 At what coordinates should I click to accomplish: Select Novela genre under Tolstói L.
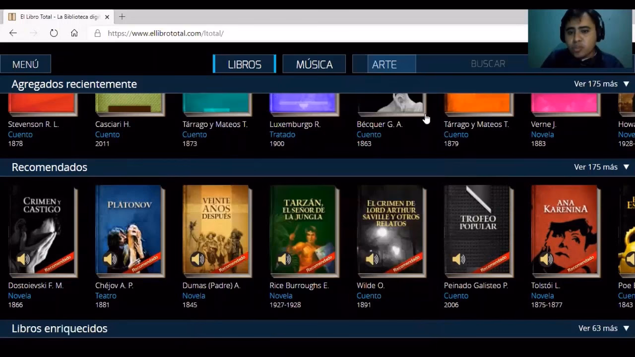coord(543,296)
